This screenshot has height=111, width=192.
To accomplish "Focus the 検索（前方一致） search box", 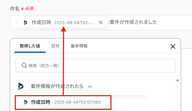I will tap(95, 66).
